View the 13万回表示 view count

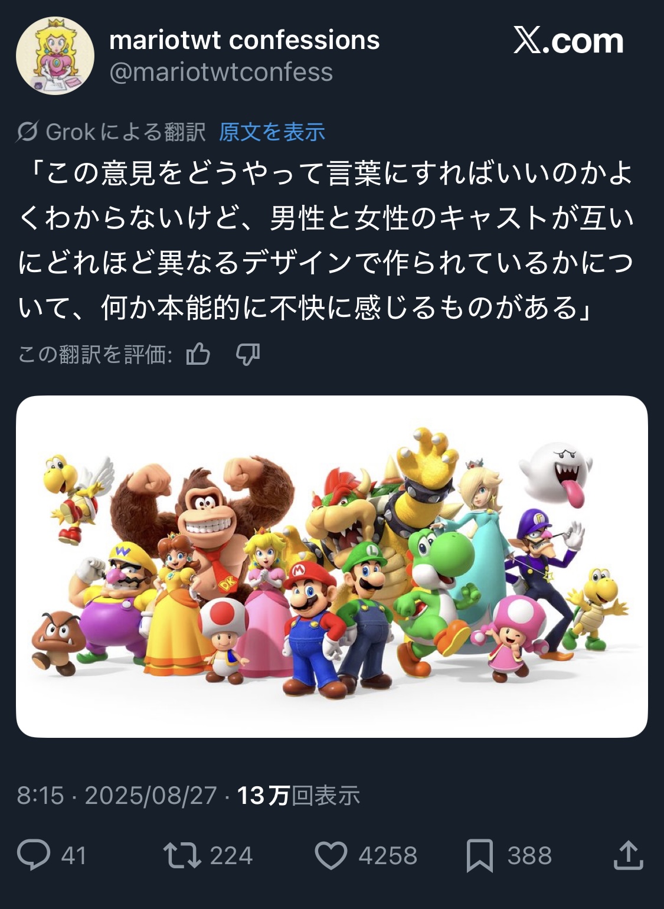[x=299, y=795]
